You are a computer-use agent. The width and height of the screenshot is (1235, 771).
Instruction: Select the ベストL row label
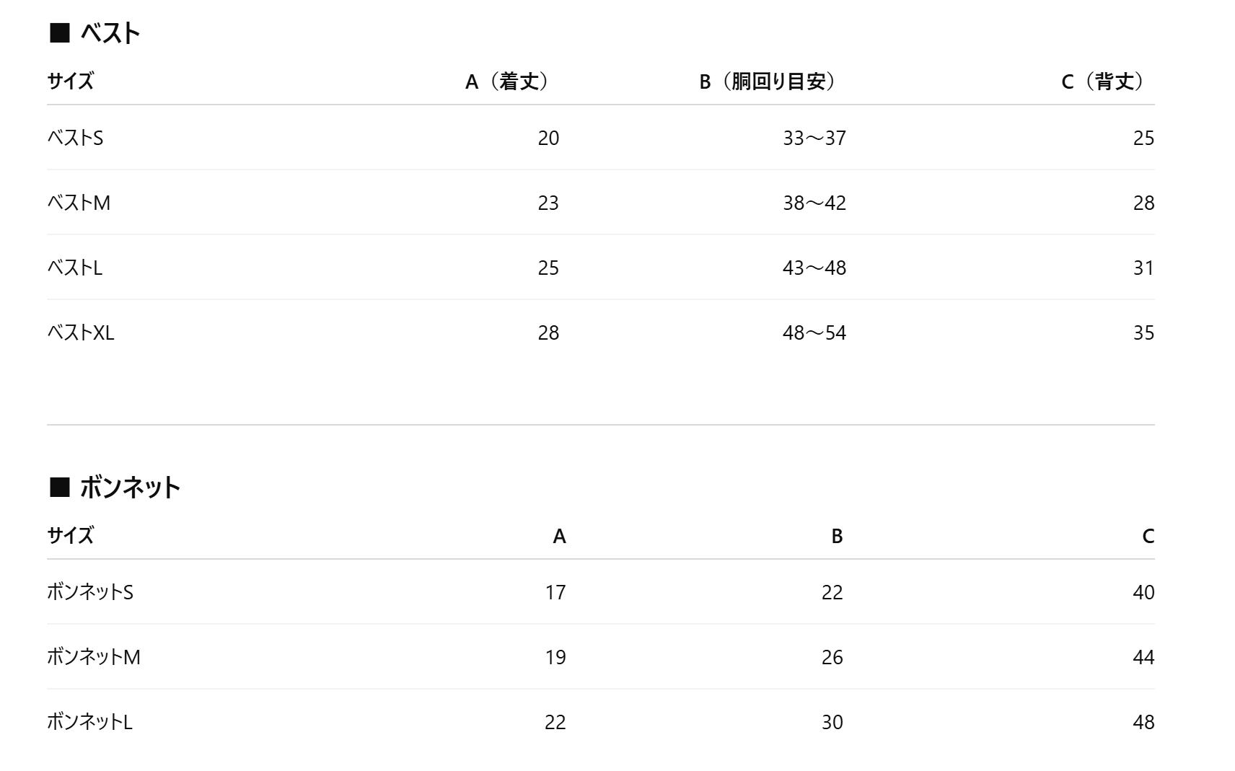tap(75, 268)
